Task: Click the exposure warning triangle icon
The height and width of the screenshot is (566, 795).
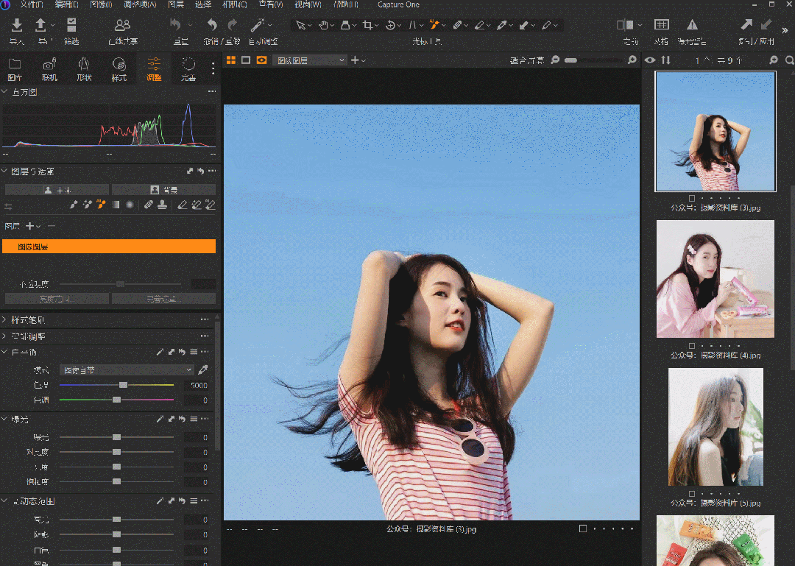Action: point(692,26)
